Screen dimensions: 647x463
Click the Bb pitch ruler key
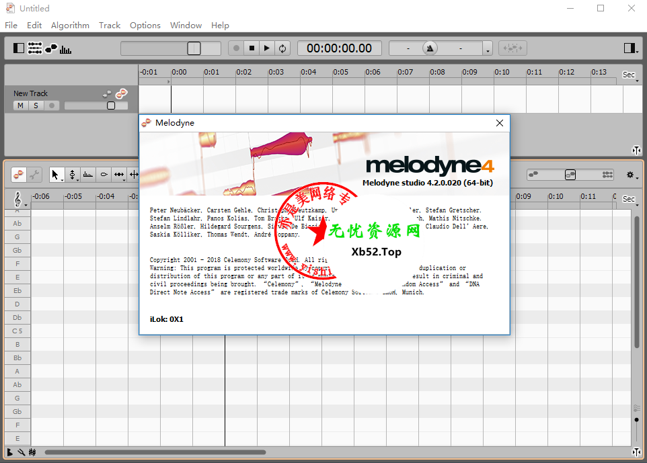(x=17, y=358)
